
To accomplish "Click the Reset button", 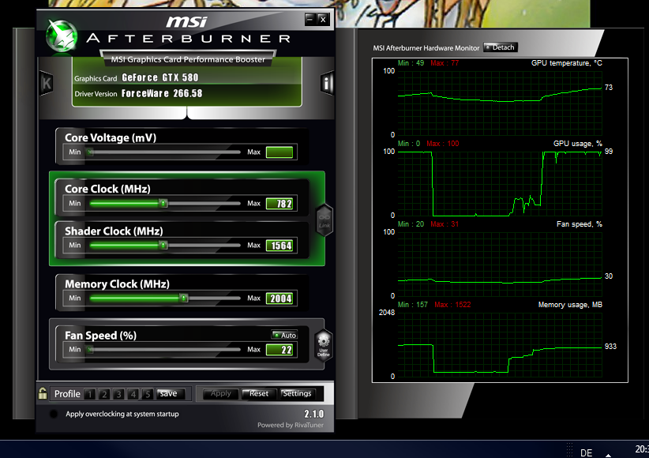I will [259, 393].
